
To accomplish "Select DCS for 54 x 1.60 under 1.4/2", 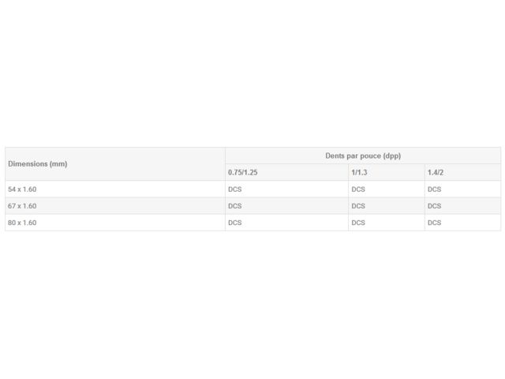I will click(435, 189).
